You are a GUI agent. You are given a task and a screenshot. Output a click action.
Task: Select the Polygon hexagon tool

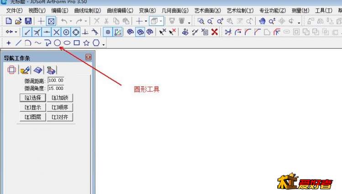(x=96, y=43)
